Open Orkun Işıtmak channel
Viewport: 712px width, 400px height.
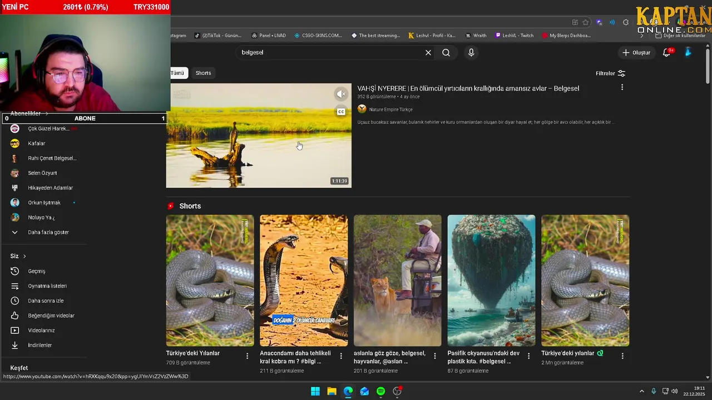click(43, 203)
